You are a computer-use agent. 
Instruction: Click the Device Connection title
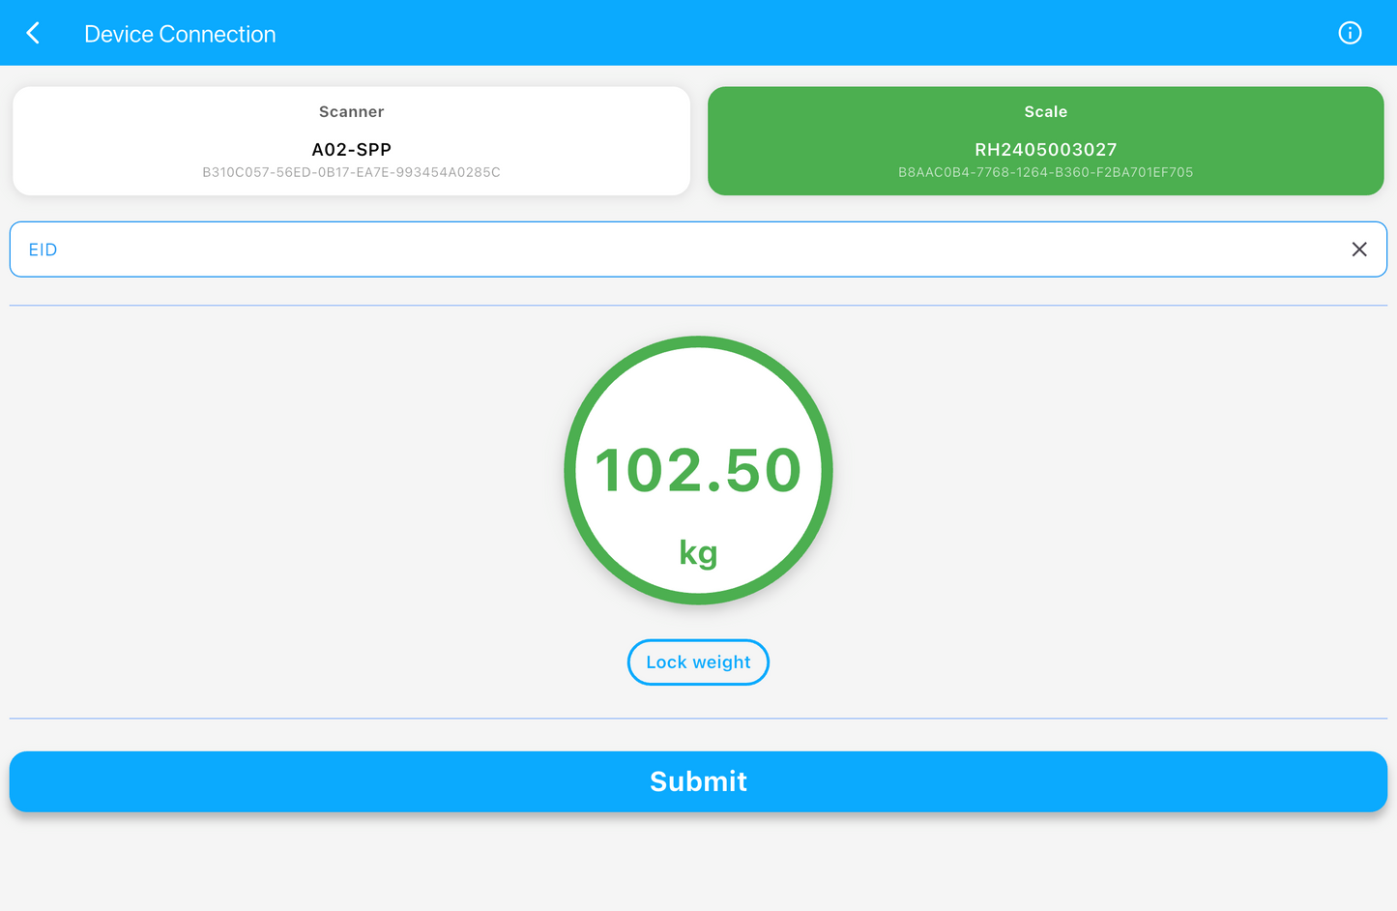pyautogui.click(x=180, y=33)
